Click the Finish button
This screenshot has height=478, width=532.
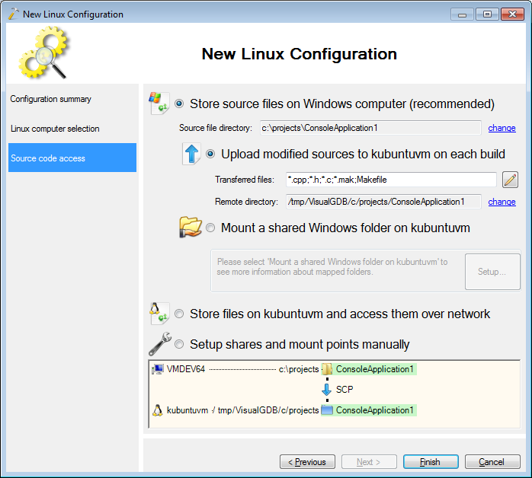[431, 462]
